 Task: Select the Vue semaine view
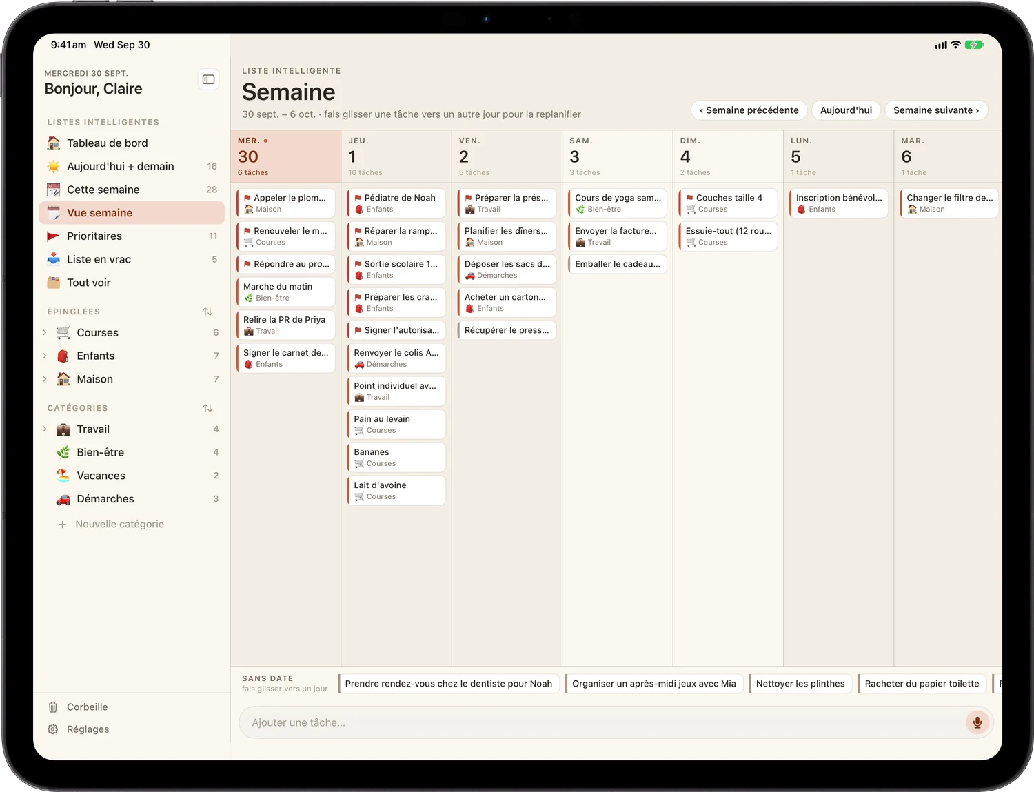(132, 213)
